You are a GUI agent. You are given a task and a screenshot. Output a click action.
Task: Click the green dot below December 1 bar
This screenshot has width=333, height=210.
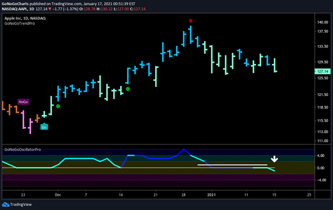58,106
